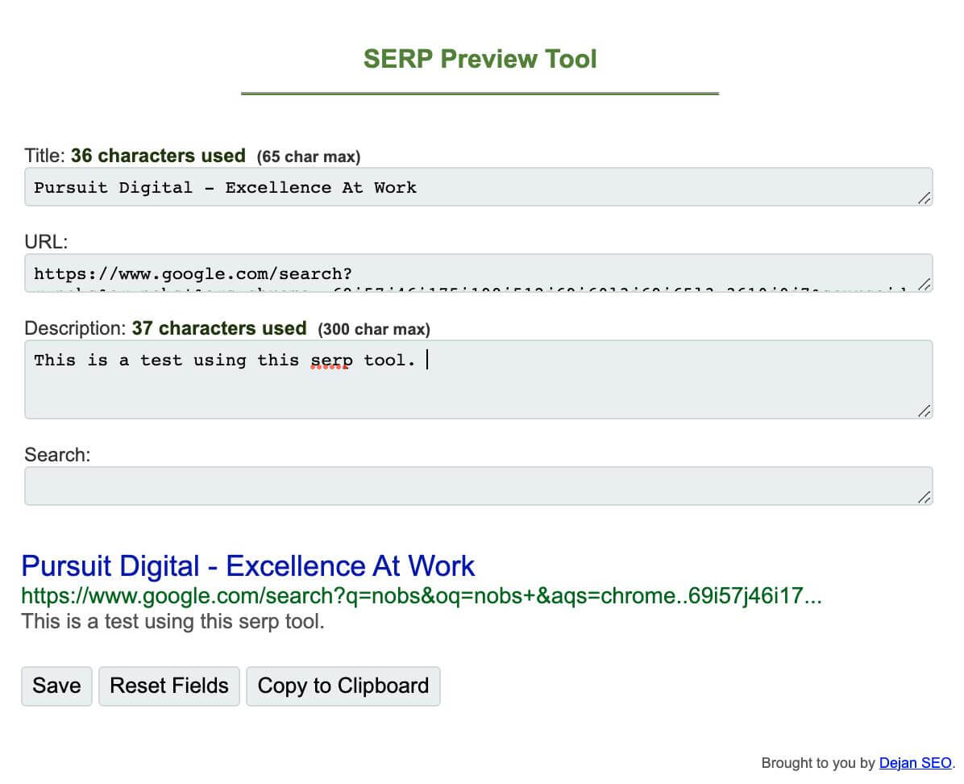The image size is (964, 784).
Task: Click the Title field resize handle
Action: [x=925, y=198]
